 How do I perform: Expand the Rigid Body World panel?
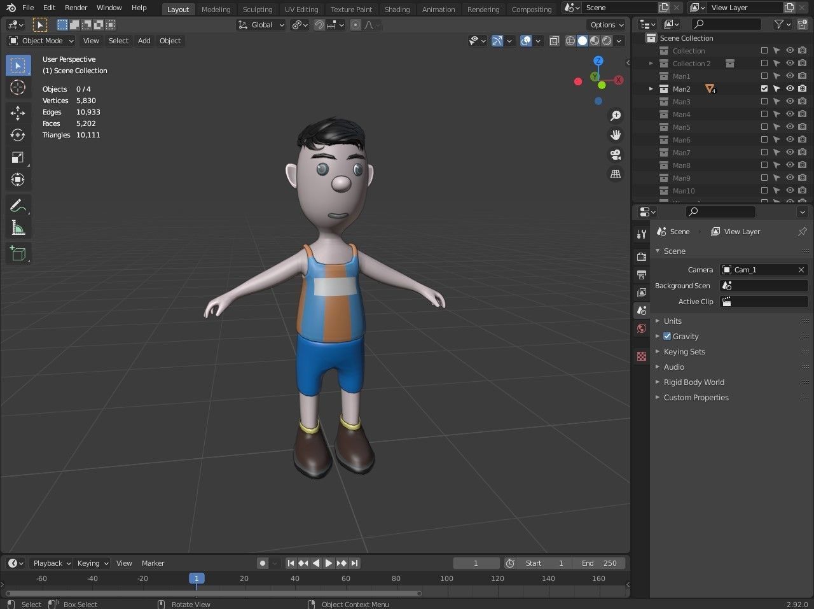[694, 382]
